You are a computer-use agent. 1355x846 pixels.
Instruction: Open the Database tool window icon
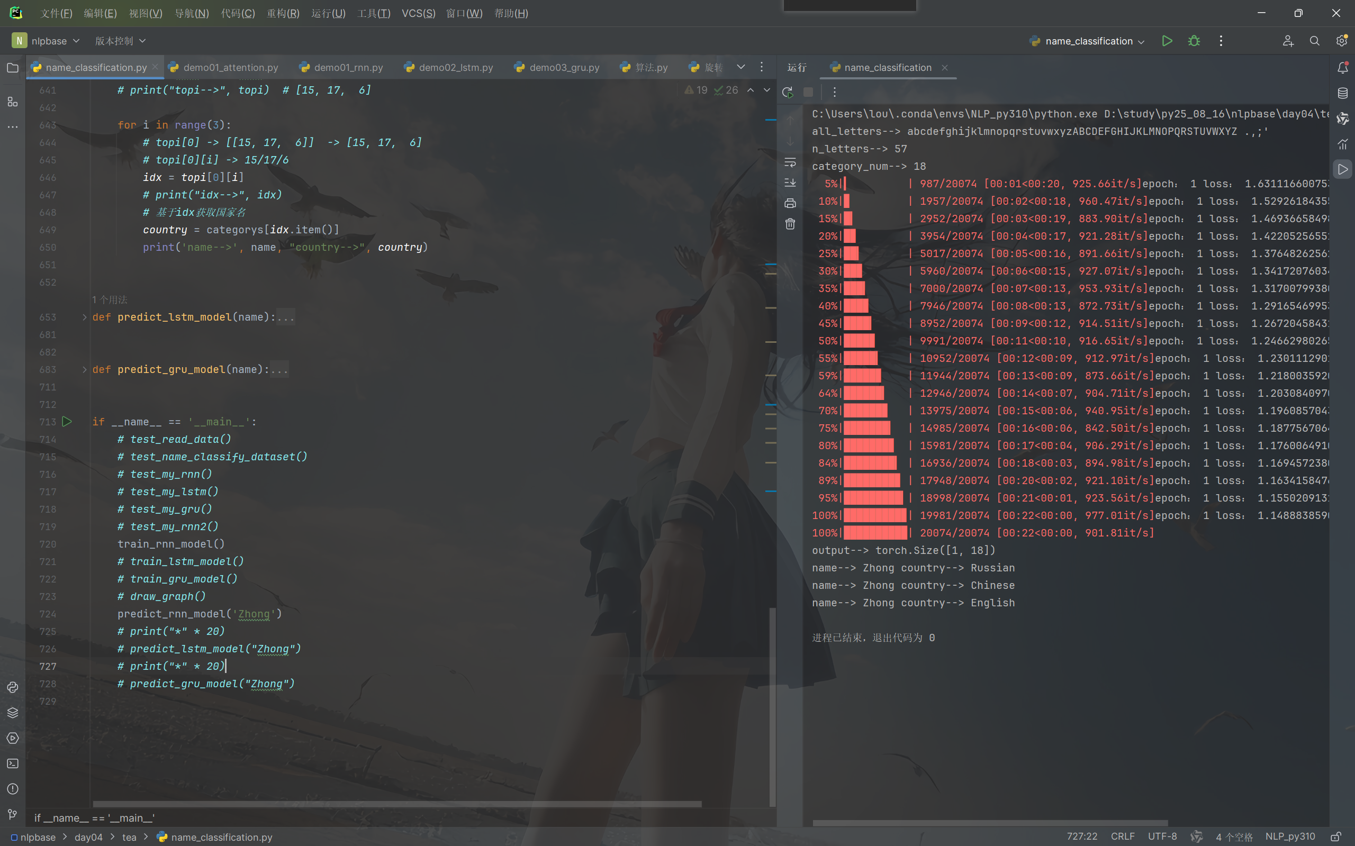point(1343,93)
